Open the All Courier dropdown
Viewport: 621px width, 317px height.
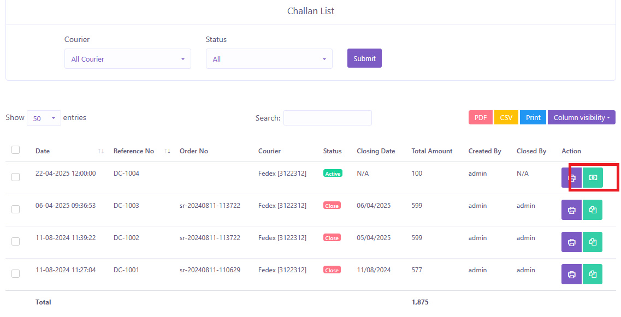tap(128, 59)
